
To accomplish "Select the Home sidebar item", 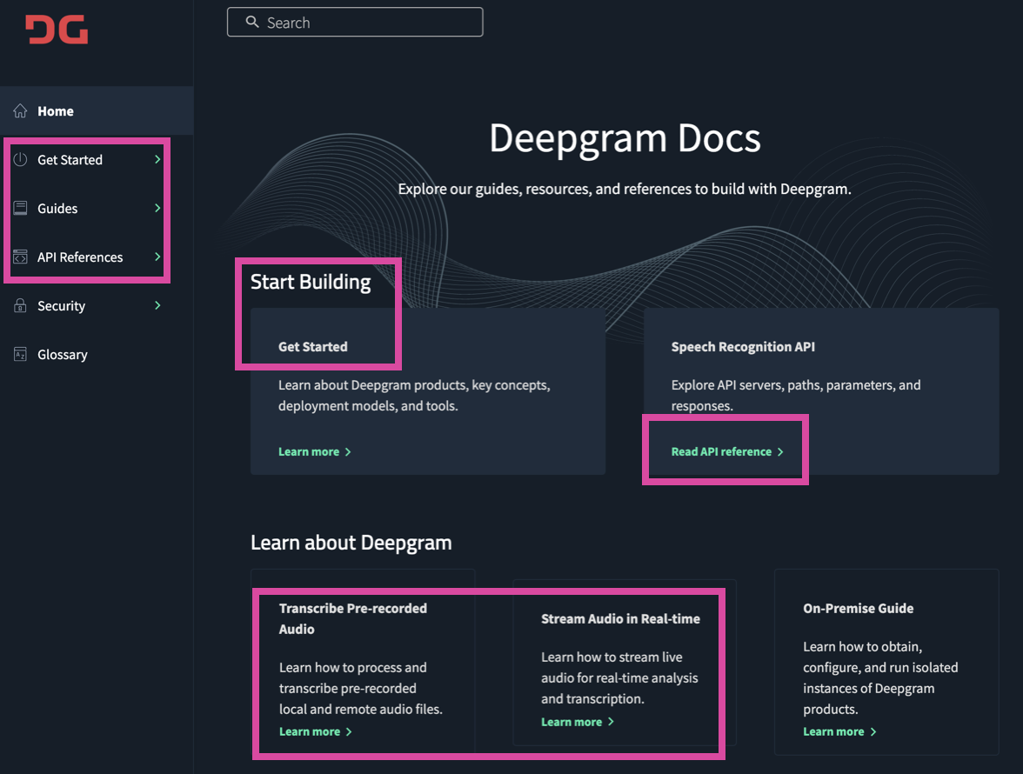I will click(x=97, y=110).
